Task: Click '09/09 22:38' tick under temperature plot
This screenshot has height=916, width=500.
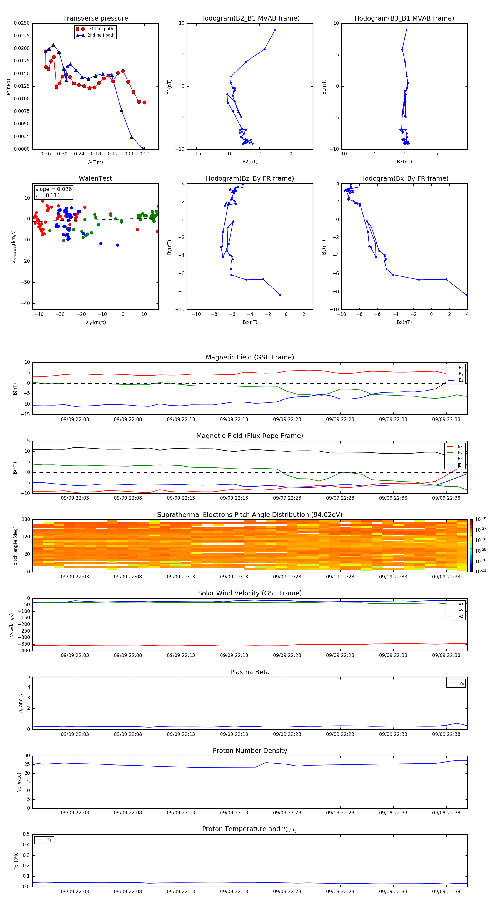Action: pos(446,892)
